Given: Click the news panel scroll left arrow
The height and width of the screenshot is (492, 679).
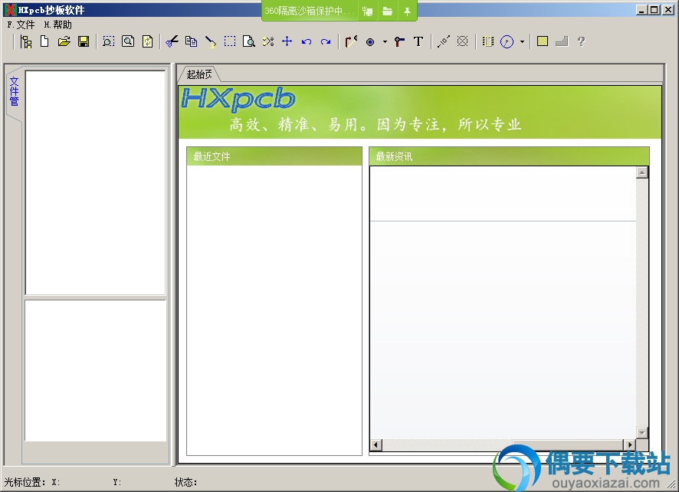Looking at the screenshot, I should pyautogui.click(x=376, y=444).
